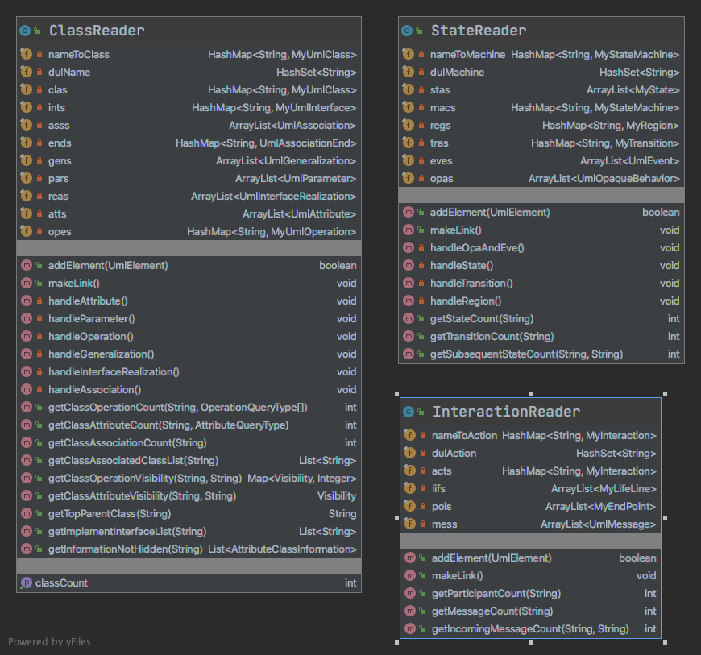
Task: Click the getClassOperationVisibility(String, String) method
Action: tap(145, 479)
